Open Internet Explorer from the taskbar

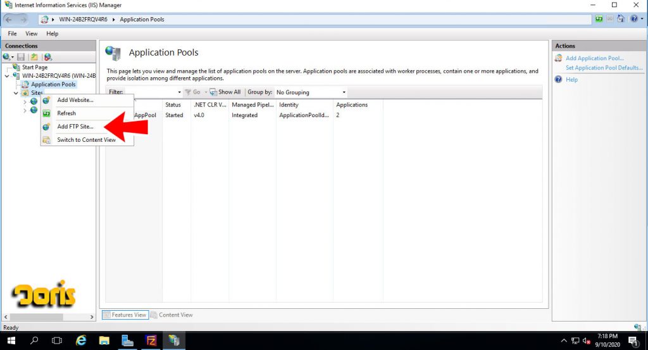pyautogui.click(x=81, y=341)
